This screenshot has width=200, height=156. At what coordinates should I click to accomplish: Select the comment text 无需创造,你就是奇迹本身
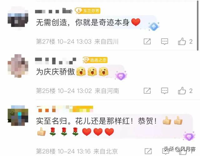pos(82,22)
